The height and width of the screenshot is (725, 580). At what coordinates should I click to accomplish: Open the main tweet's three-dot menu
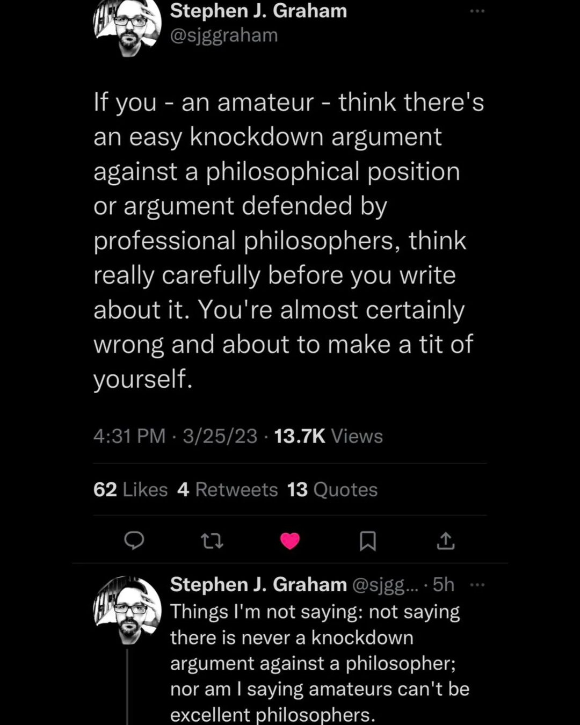(477, 11)
